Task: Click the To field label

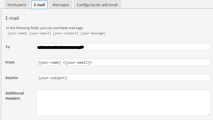Action: click(x=7, y=47)
